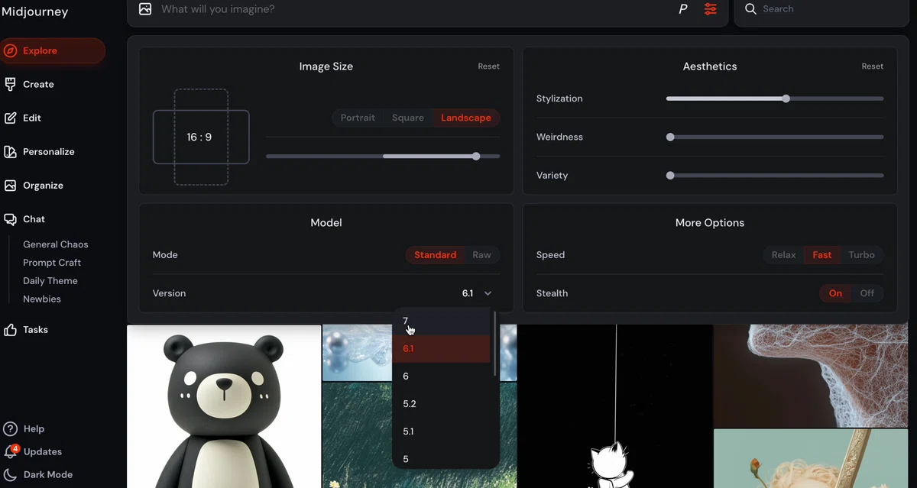Select Landscape image orientation

pyautogui.click(x=466, y=118)
